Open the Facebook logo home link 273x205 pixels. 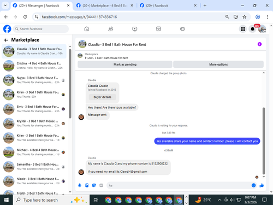point(7,29)
